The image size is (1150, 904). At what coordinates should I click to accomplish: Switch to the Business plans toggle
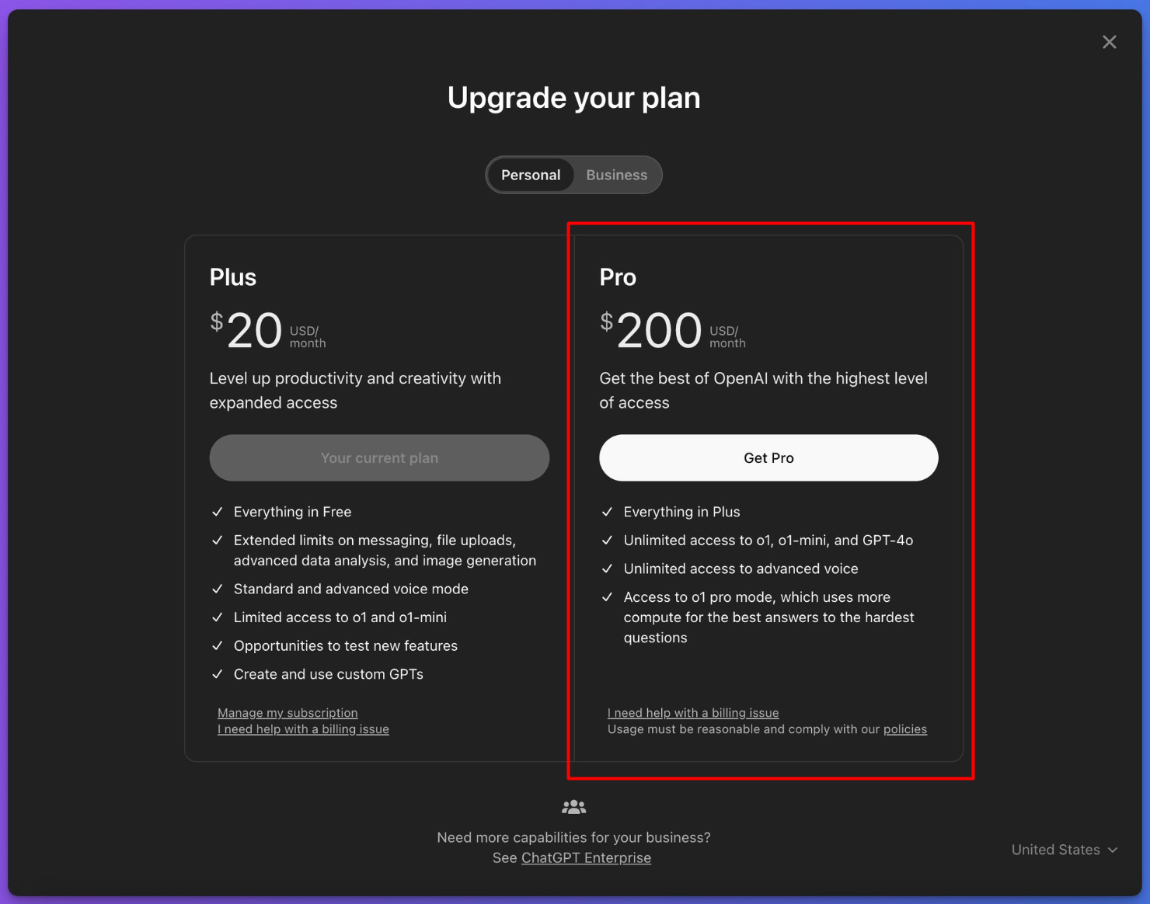tap(616, 175)
